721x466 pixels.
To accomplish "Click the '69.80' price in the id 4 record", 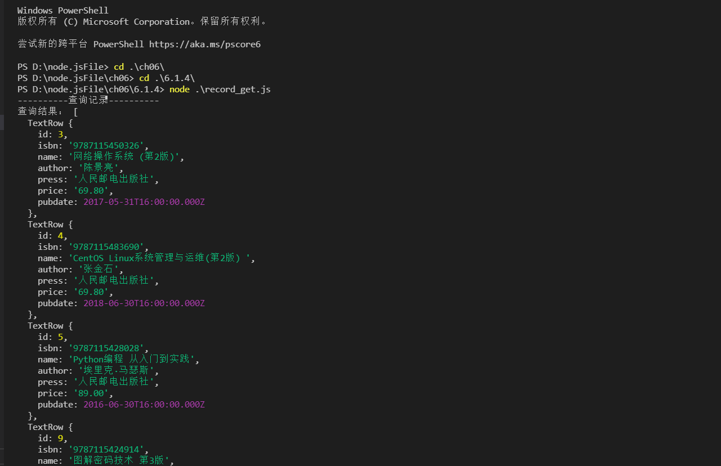I will click(x=91, y=292).
